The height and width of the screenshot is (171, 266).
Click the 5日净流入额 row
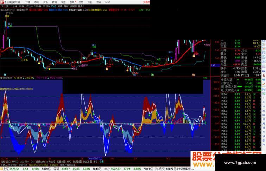tap(241, 86)
